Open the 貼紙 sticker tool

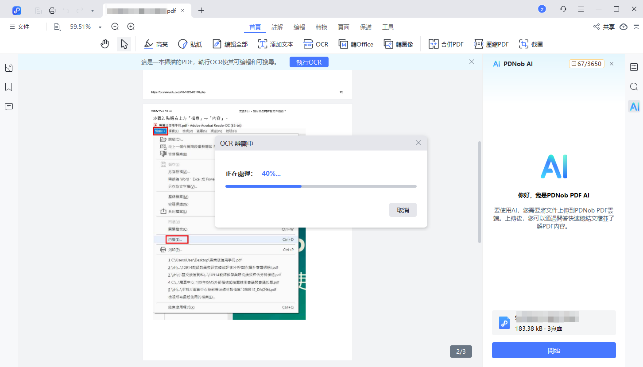pyautogui.click(x=190, y=44)
